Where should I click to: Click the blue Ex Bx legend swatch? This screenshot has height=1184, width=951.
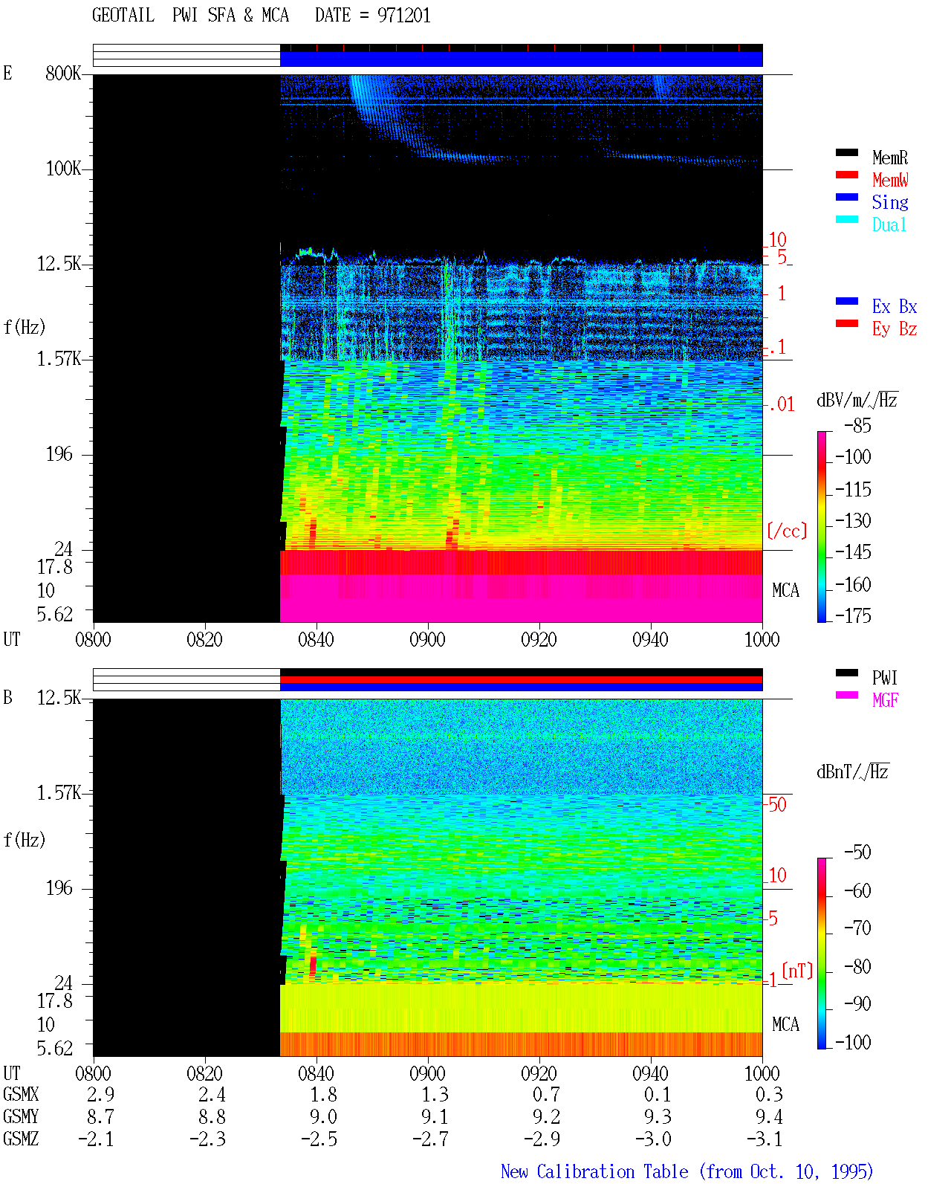point(847,302)
